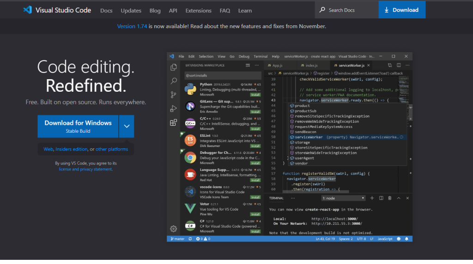Click the notifications bell icon in status bar

pyautogui.click(x=406, y=239)
